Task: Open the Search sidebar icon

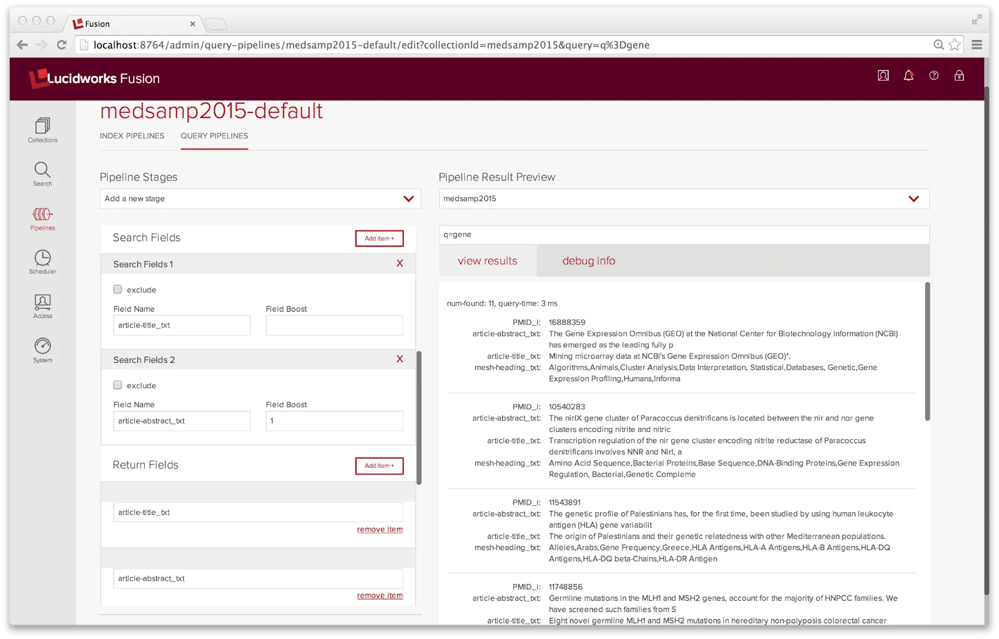Action: 42,174
